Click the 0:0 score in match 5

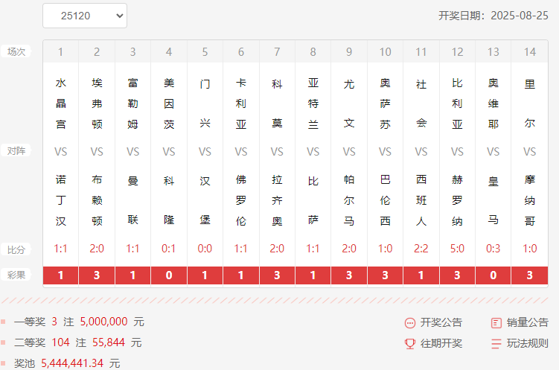tap(205, 249)
